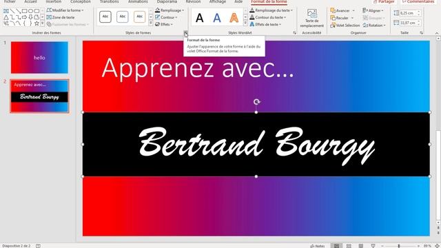
Task: Switch to Slide Sorter view icon
Action: click(x=349, y=246)
